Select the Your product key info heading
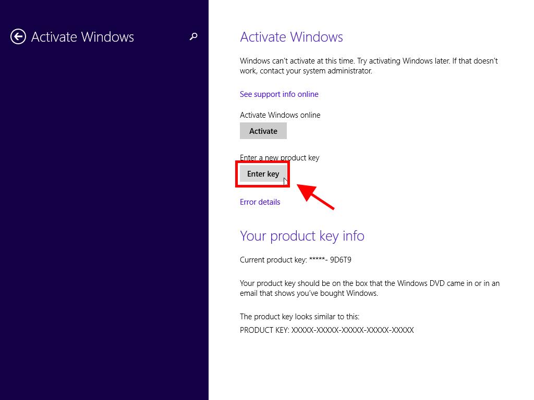Viewport: 534px width, 400px height. [302, 236]
